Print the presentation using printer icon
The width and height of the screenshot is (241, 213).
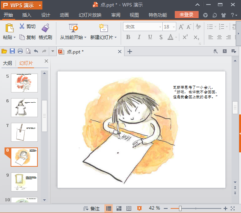[x=20, y=51]
